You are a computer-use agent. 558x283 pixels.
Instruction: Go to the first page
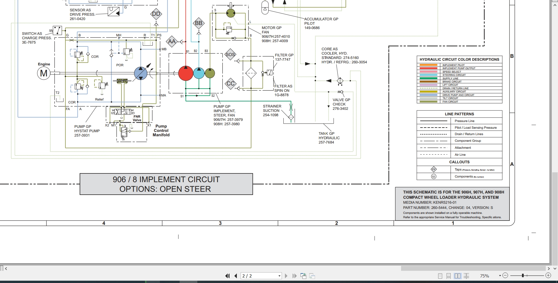(227, 276)
